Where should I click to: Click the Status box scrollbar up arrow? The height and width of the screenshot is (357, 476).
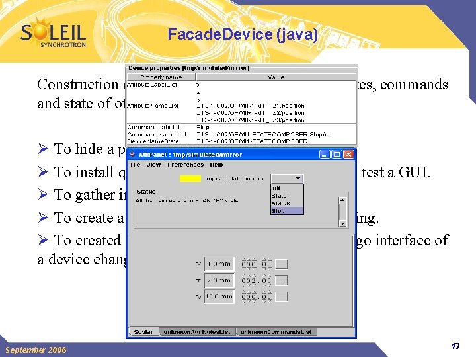pyautogui.click(x=342, y=200)
